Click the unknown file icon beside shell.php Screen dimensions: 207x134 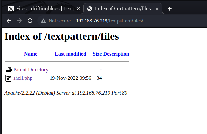[x=8, y=78]
